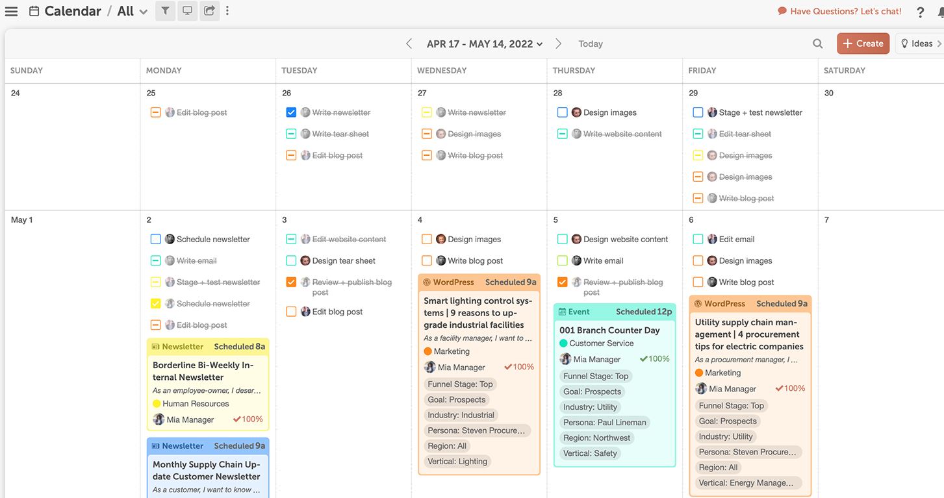Go to previous date range arrow
This screenshot has width=944, height=498.
click(409, 44)
